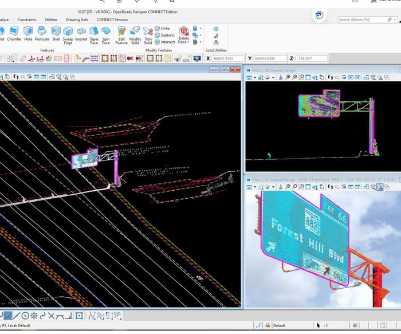Image resolution: width=401 pixels, height=334 pixels.
Task: Click the Y coordinate input field
Action: click(x=270, y=58)
